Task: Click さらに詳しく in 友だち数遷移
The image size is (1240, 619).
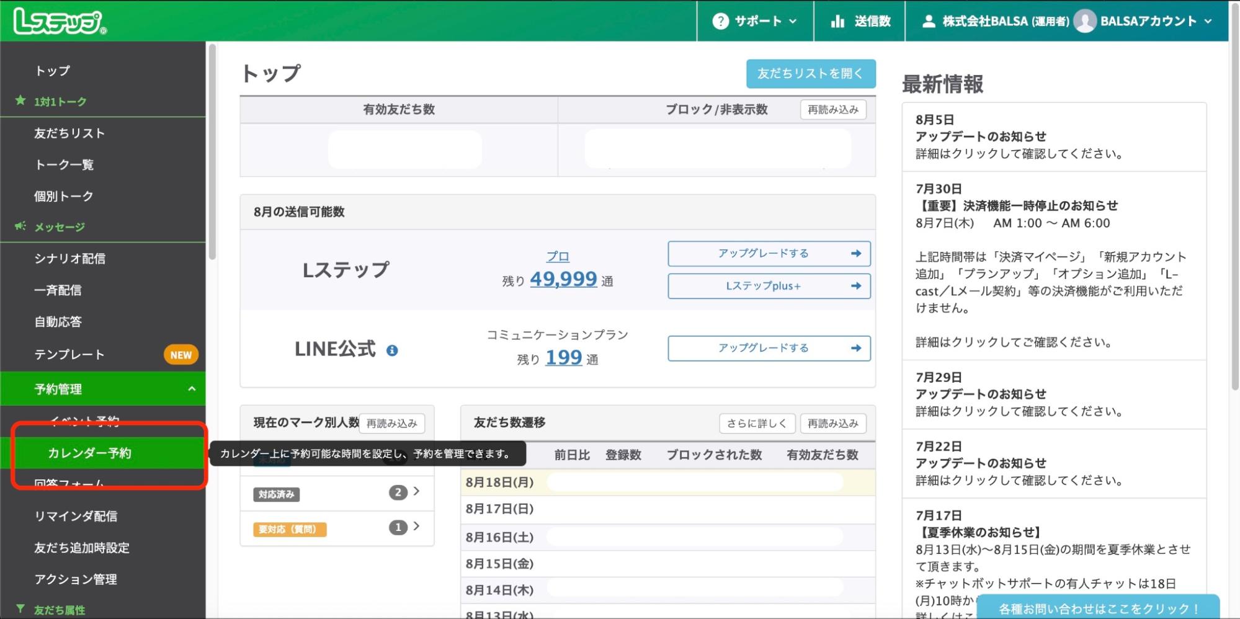Action: (x=756, y=423)
